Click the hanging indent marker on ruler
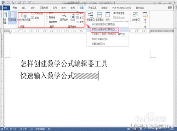This screenshot has width=177, height=131. [10, 32]
